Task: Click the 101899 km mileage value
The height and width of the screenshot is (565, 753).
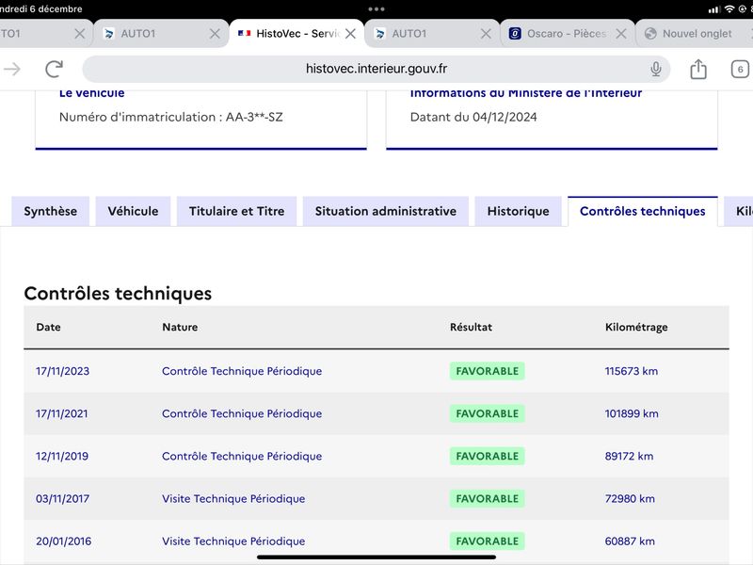Action: coord(632,413)
